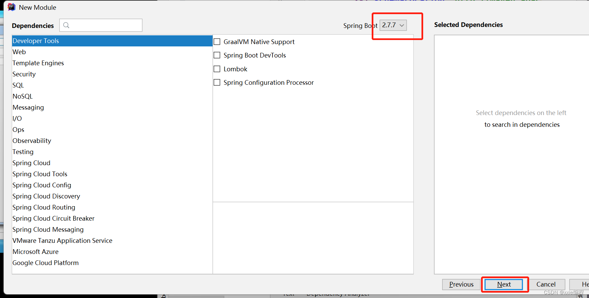
Task: Cancel the New Module dialog
Action: pos(546,284)
